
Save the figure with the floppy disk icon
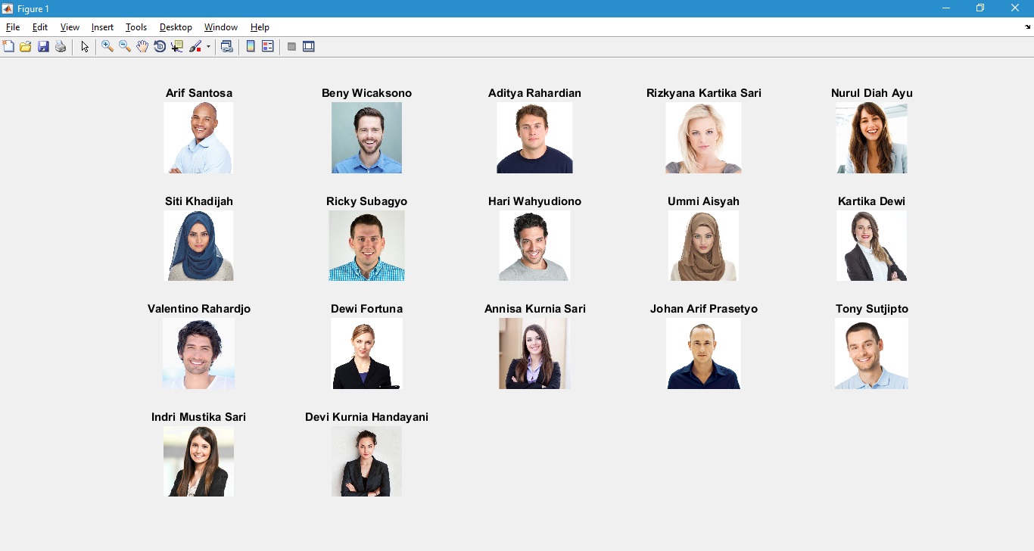43,47
